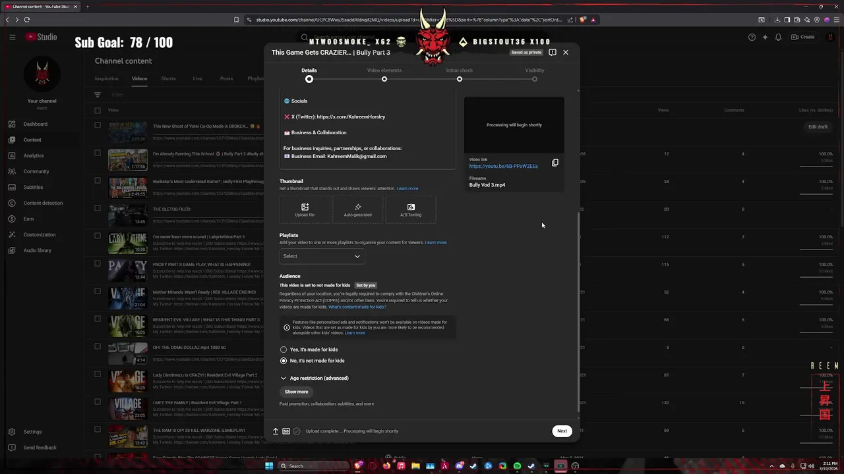Copy the video link with the copy icon
Screen dimensions: 844x474
[x=555, y=163]
